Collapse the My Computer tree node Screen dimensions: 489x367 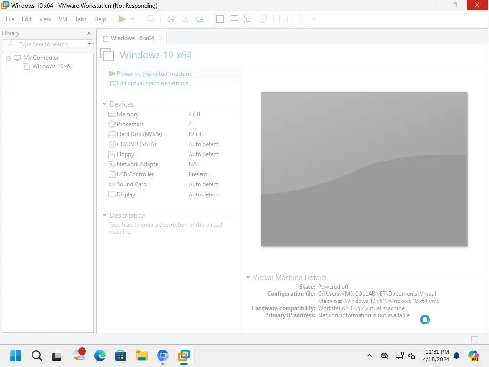9,58
